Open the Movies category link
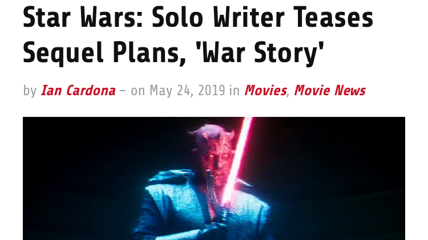This screenshot has height=240, width=428. click(265, 91)
